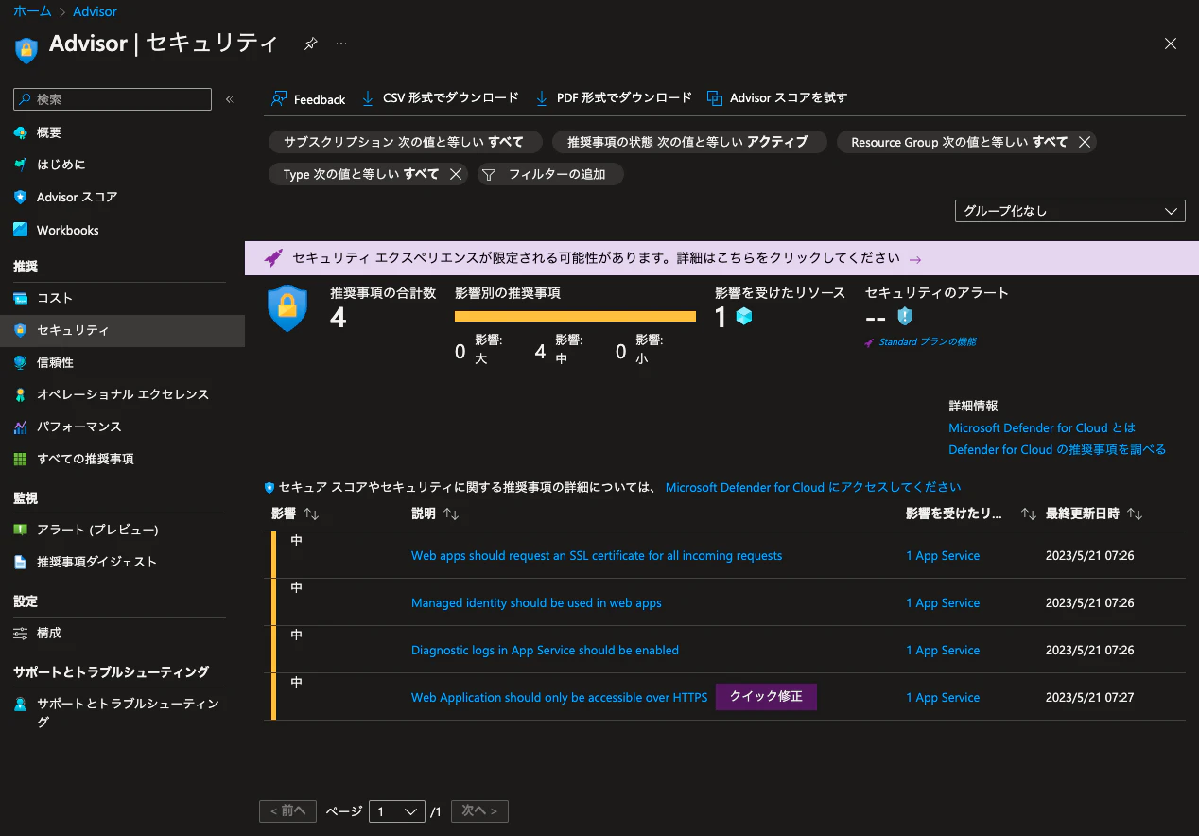Viewport: 1199px width, 836px height.
Task: Click Defender for Cloud の推奨事項を調べる link
Action: 1057,449
